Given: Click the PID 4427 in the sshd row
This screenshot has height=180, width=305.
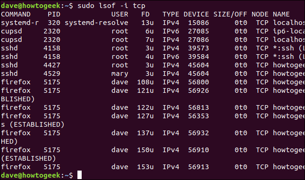Looking at the screenshot, I should 52,65.
